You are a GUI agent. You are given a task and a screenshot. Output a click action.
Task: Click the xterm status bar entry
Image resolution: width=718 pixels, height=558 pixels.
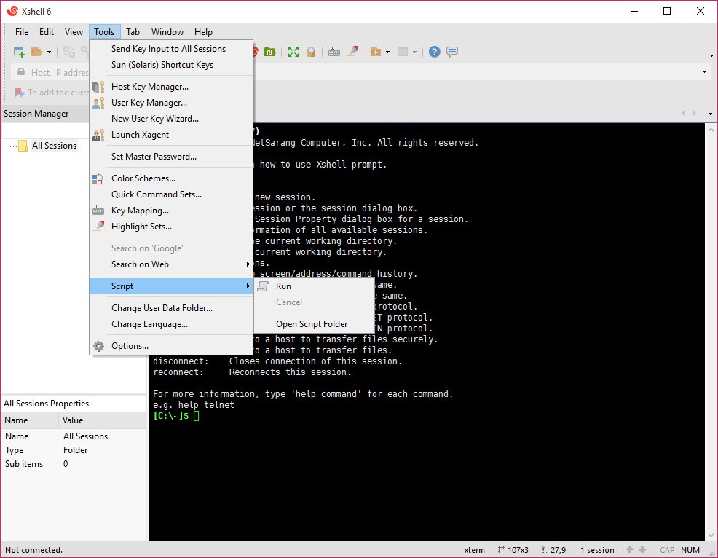(474, 550)
